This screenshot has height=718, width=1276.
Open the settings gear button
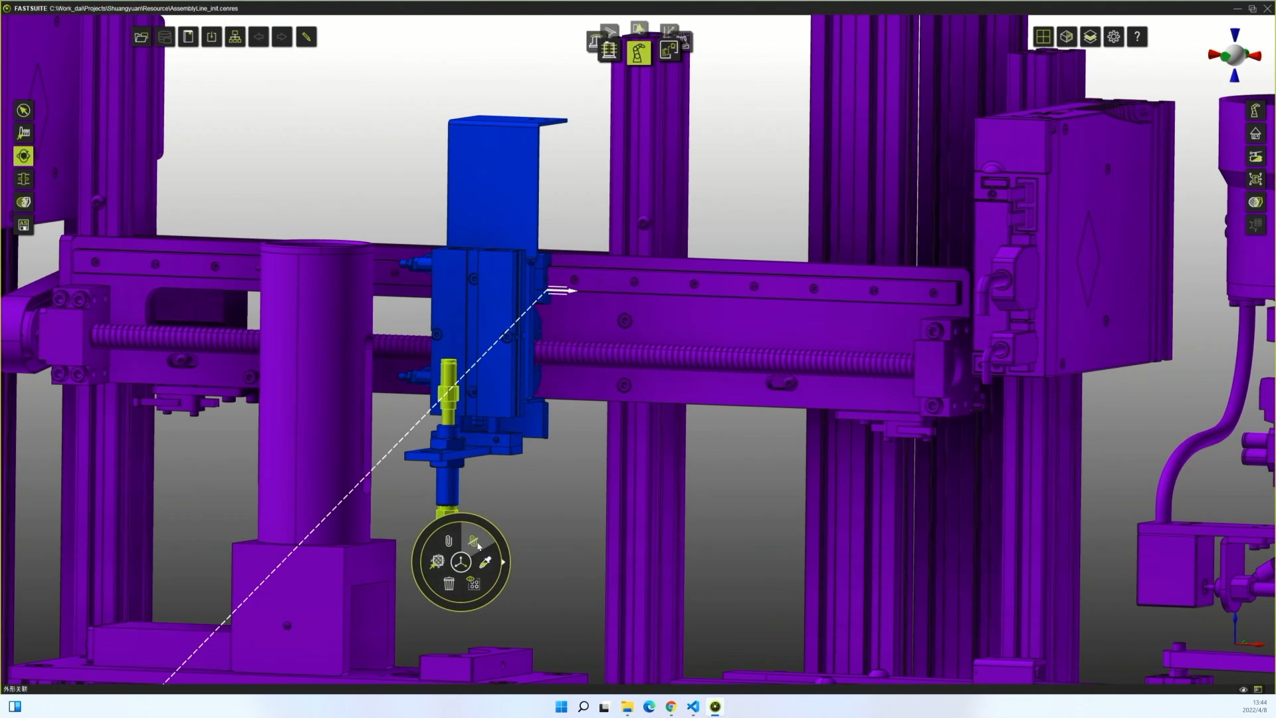click(x=1113, y=37)
